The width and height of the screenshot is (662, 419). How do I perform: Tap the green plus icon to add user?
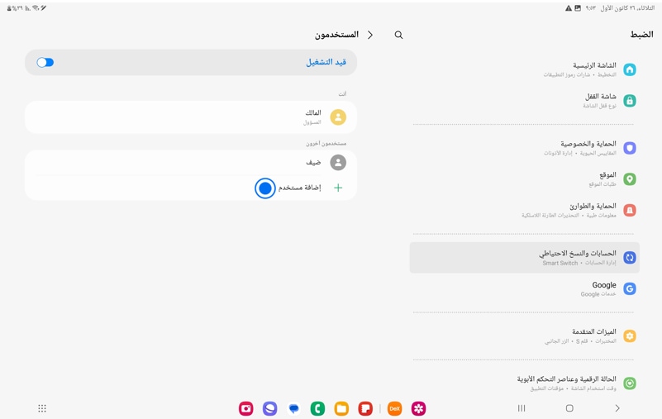(x=338, y=188)
